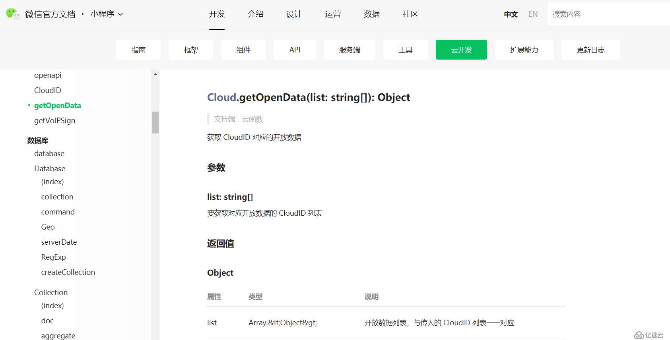Select the 运营 top menu
The width and height of the screenshot is (670, 340).
click(x=333, y=14)
